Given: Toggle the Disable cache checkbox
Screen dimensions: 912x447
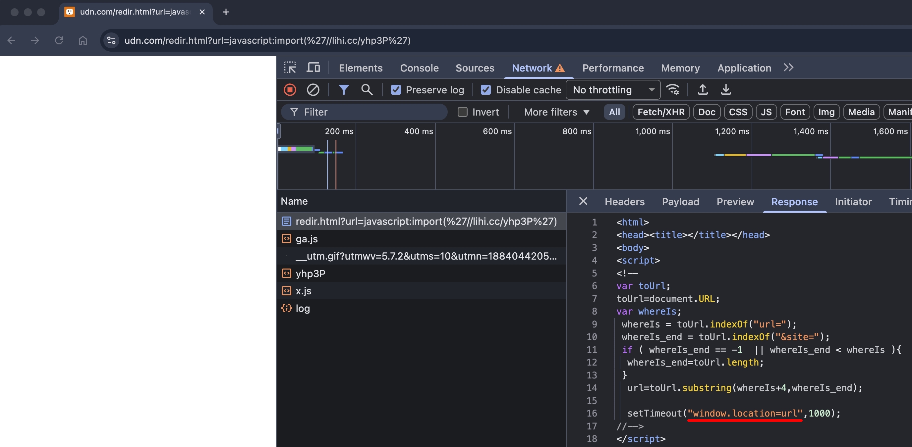Looking at the screenshot, I should pyautogui.click(x=486, y=90).
